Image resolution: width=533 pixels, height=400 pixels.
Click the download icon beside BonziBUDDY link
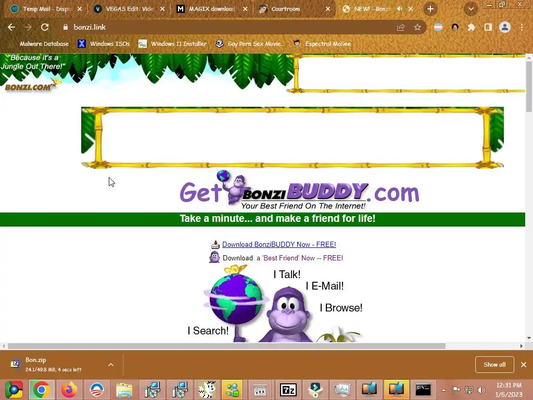pyautogui.click(x=215, y=245)
